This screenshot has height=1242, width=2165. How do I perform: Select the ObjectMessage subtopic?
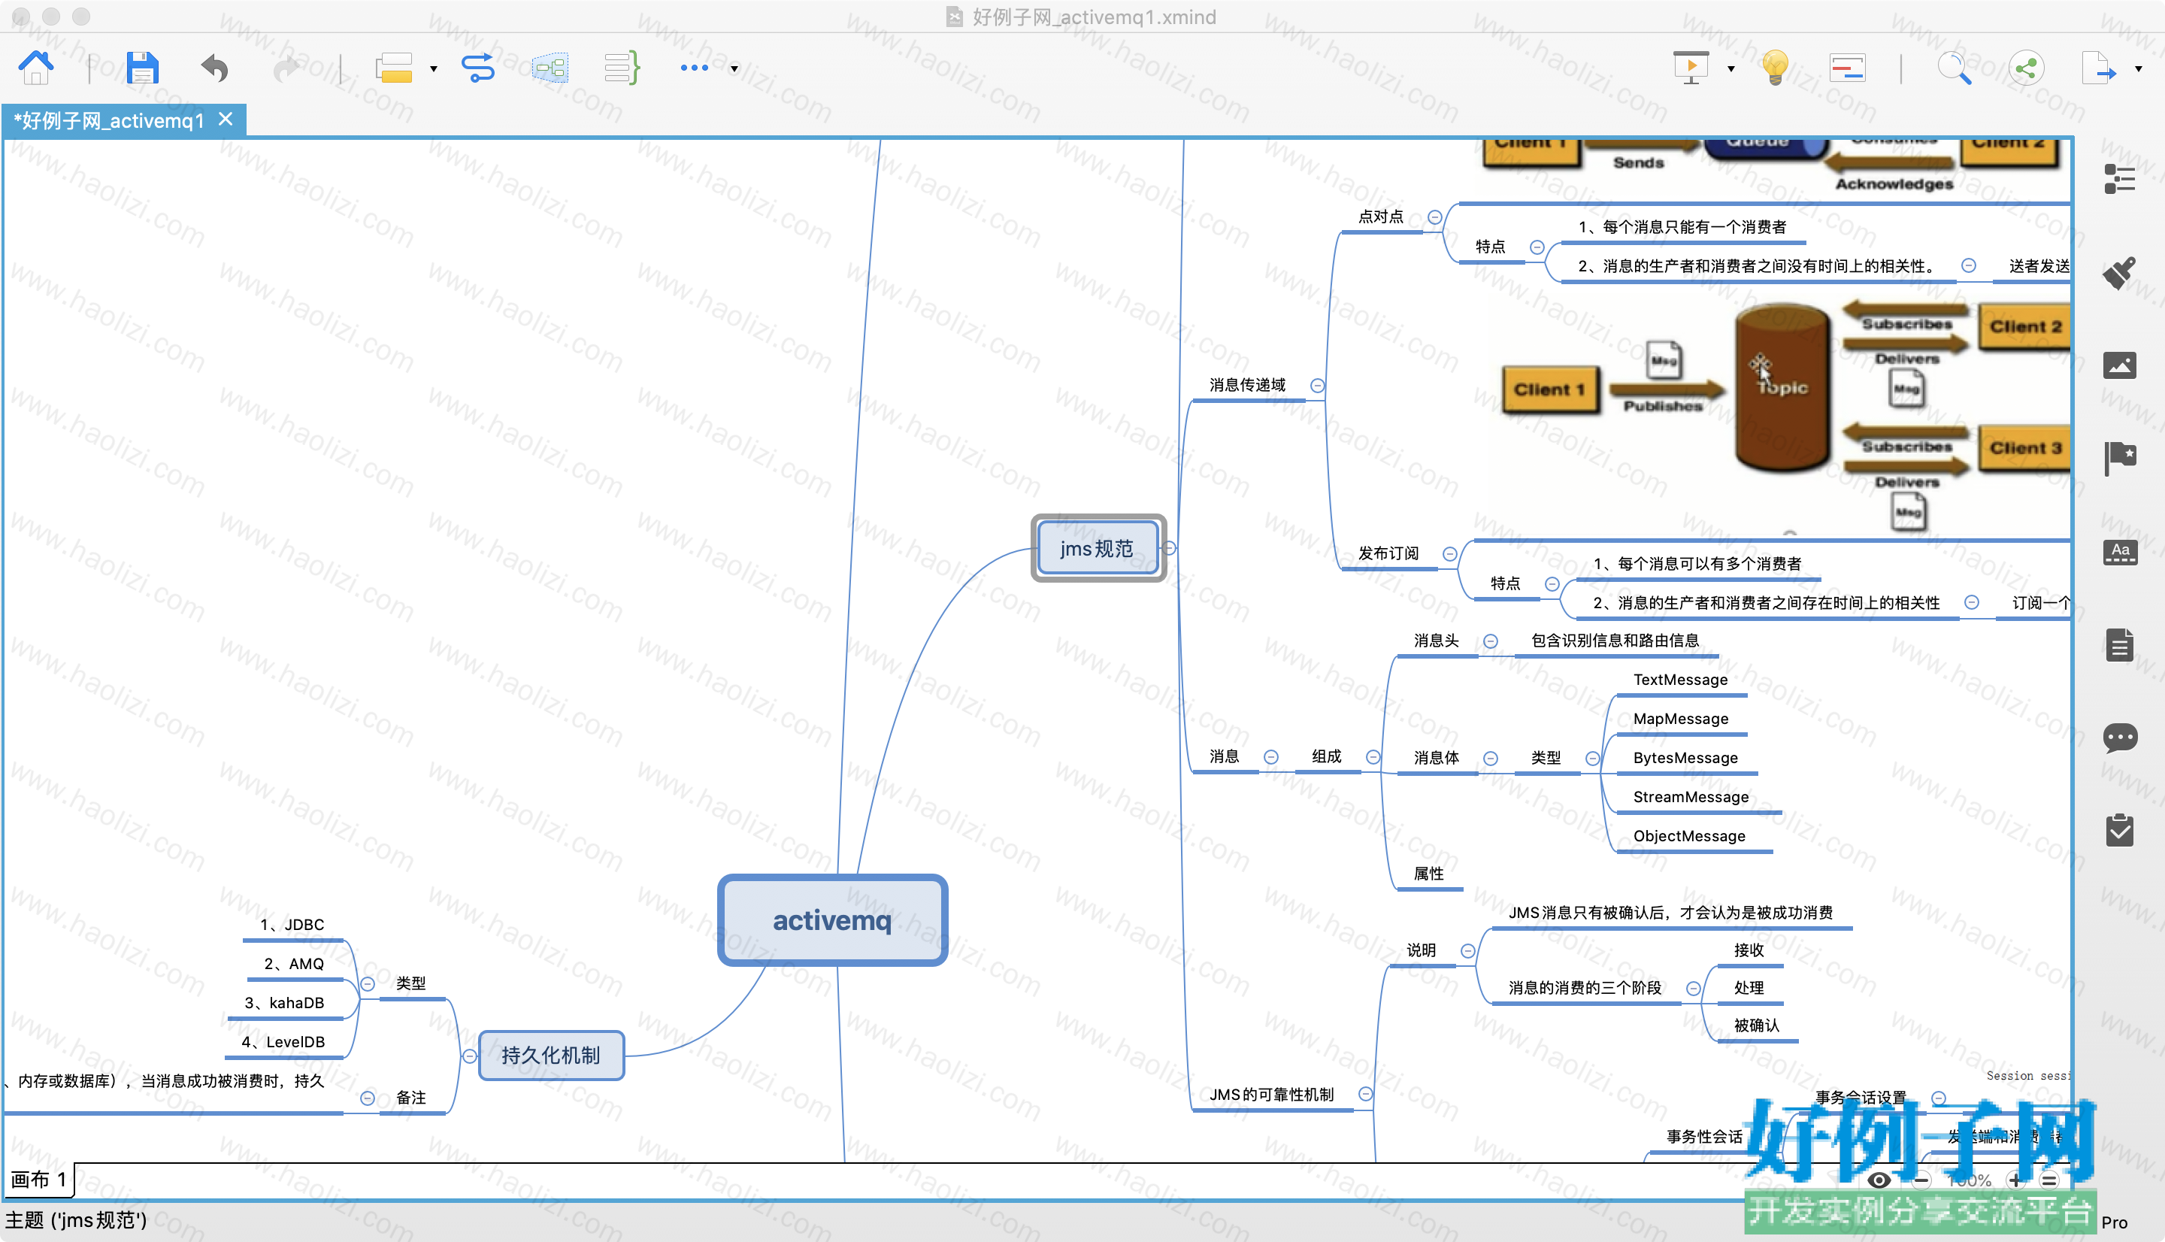point(1689,837)
